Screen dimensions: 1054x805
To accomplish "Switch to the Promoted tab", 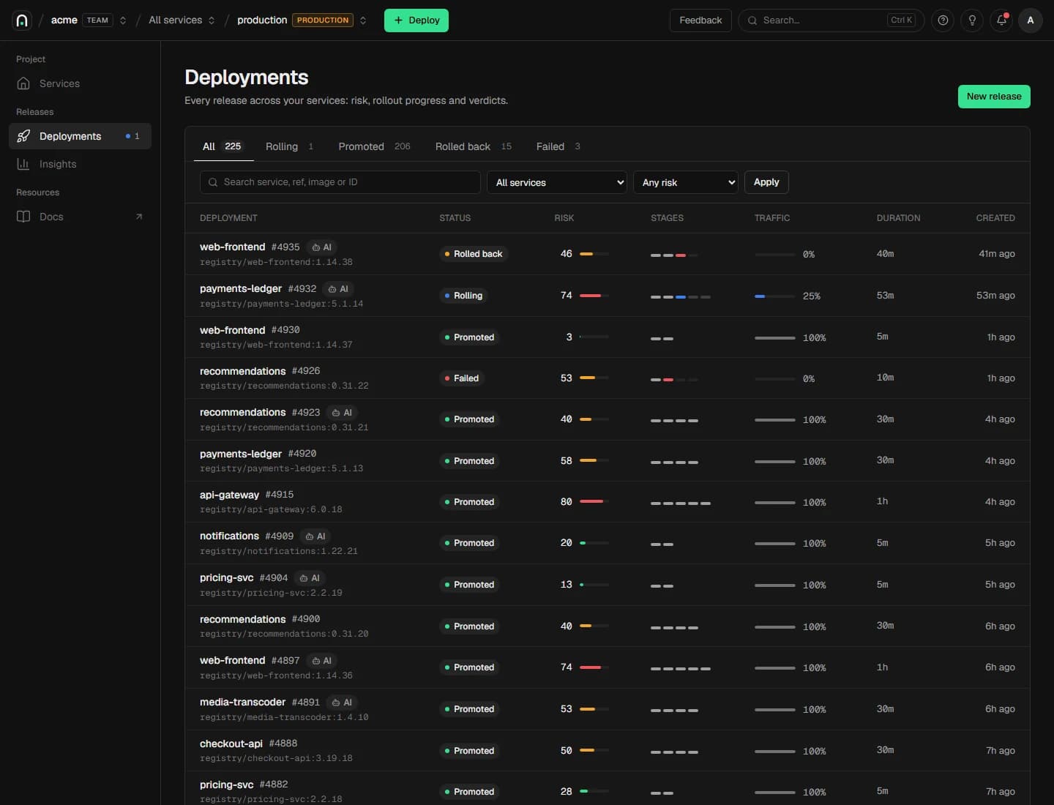I will (x=374, y=146).
